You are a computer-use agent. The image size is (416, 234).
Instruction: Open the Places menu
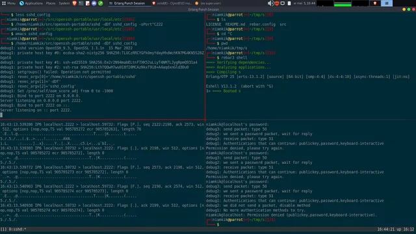click(51, 3)
